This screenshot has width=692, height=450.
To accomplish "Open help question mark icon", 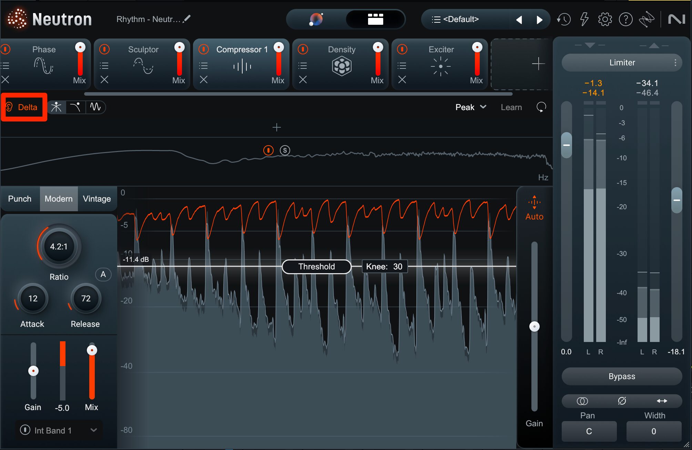I will 625,19.
